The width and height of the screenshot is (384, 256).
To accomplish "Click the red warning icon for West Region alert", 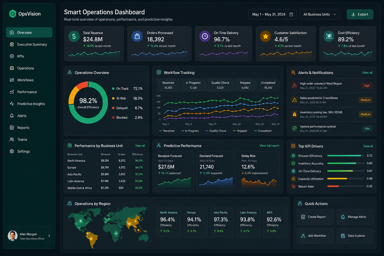I will pyautogui.click(x=294, y=85).
